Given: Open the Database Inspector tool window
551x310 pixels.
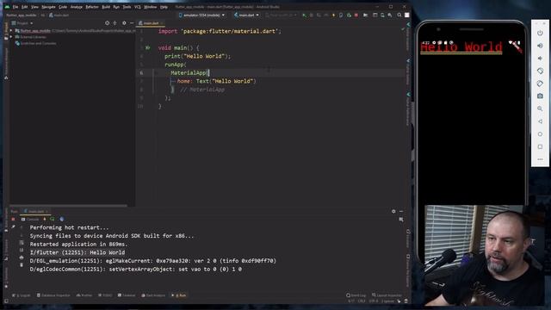Looking at the screenshot, I should point(53,295).
